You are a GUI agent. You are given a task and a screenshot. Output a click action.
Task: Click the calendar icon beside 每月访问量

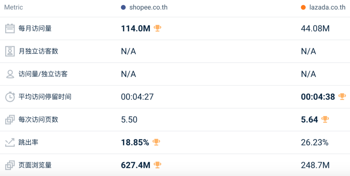[x=10, y=29]
